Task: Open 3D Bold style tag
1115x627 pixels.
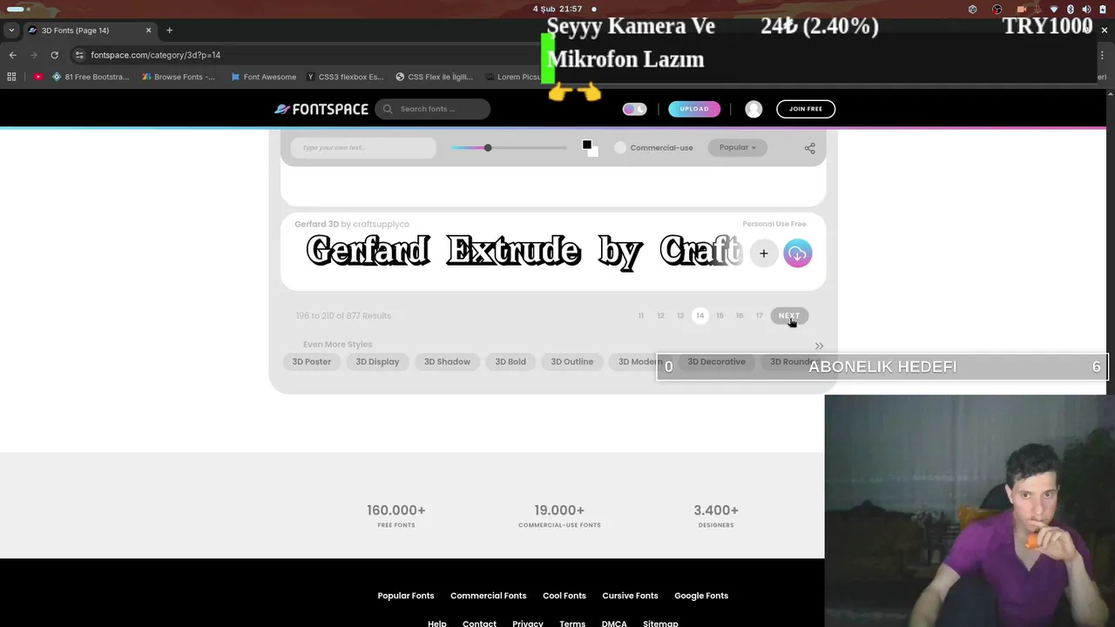Action: tap(510, 361)
